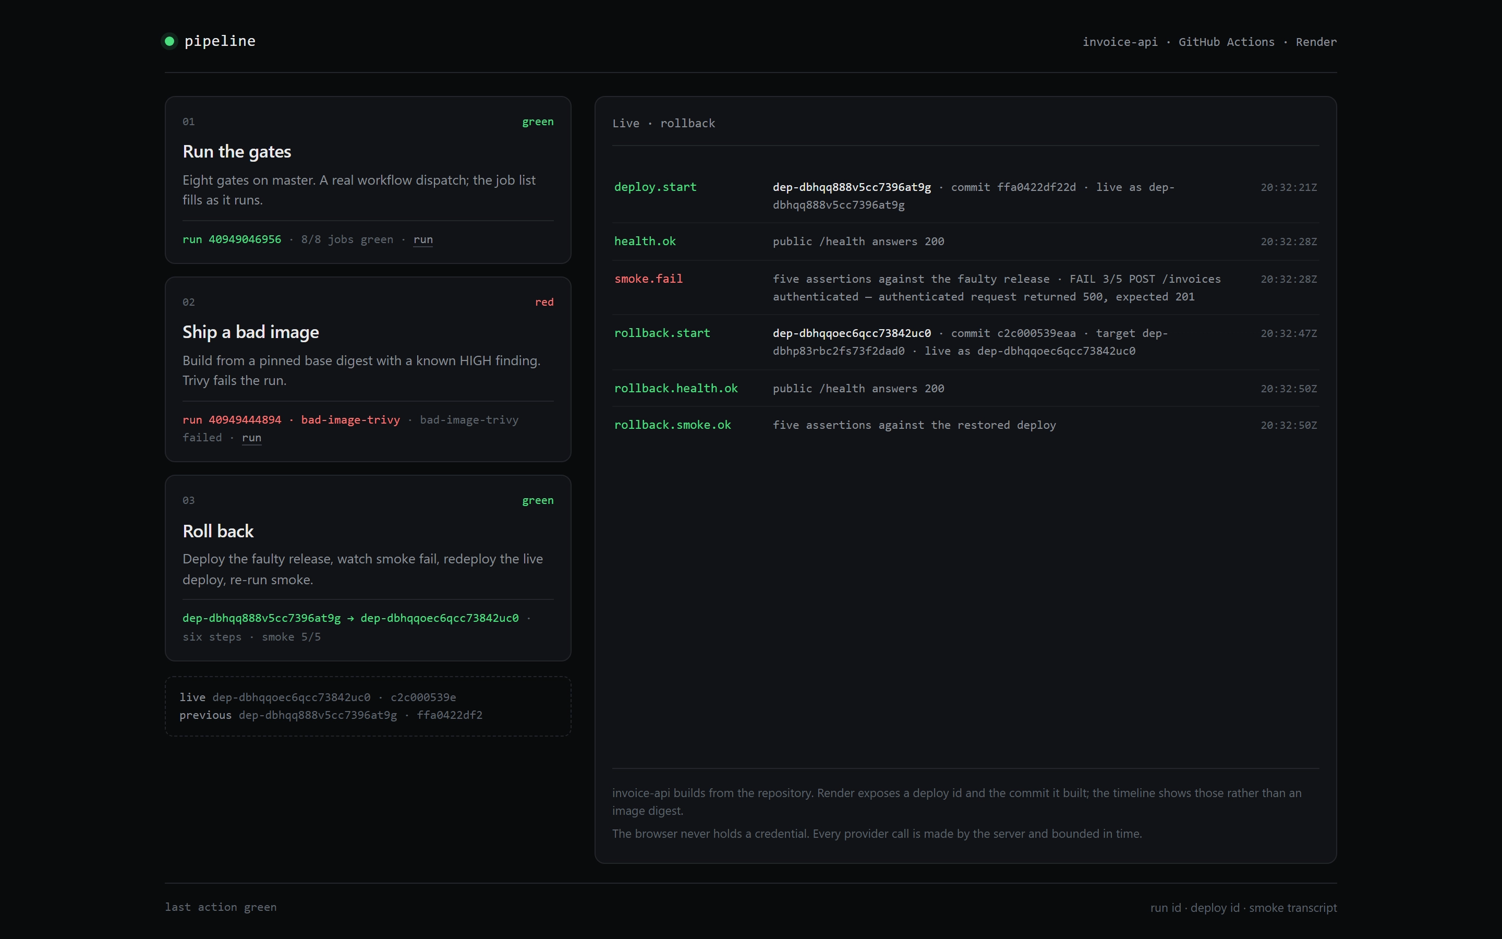The image size is (1502, 939).
Task: Click the bold dep-dbhqqoec6qcc73842uc0 id in rollback.start row
Action: (x=852, y=333)
